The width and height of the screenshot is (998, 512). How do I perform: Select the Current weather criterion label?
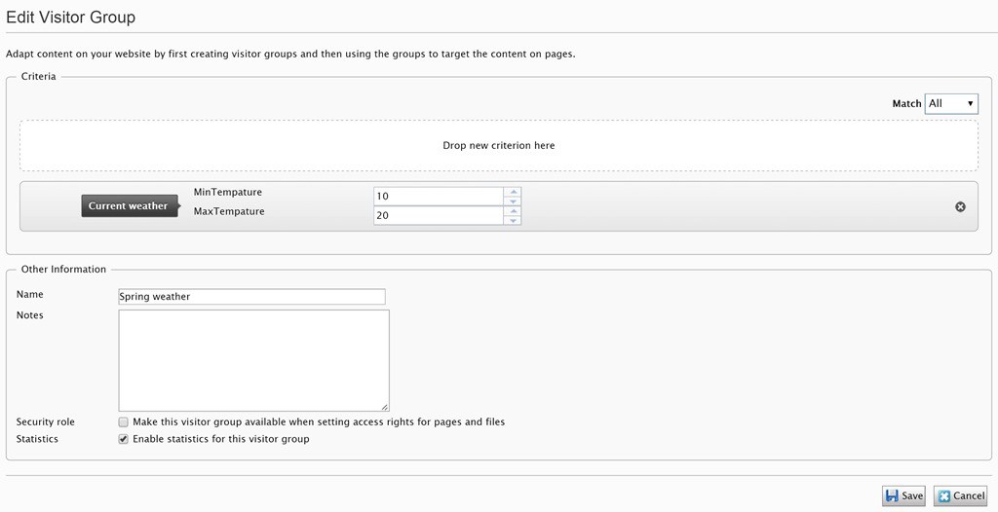tap(130, 206)
